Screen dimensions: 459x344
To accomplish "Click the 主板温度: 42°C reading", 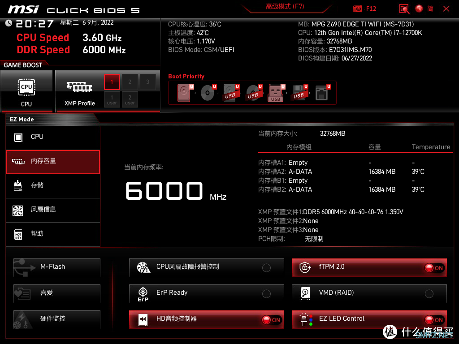I will [189, 33].
